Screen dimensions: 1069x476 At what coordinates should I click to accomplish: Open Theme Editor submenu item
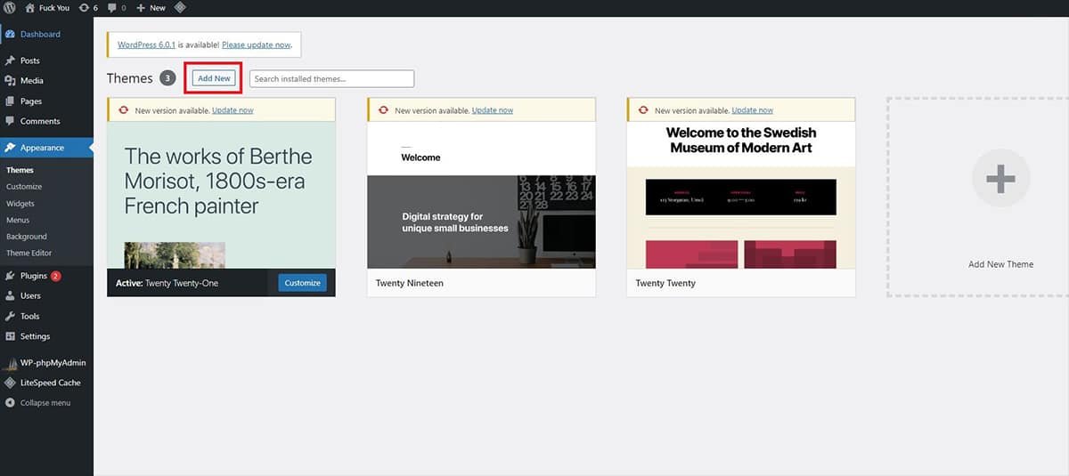pyautogui.click(x=29, y=254)
